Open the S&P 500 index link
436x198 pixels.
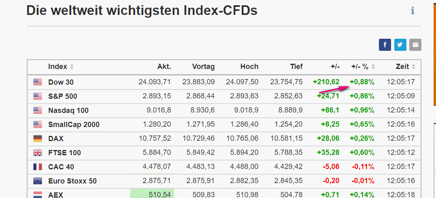coord(62,96)
